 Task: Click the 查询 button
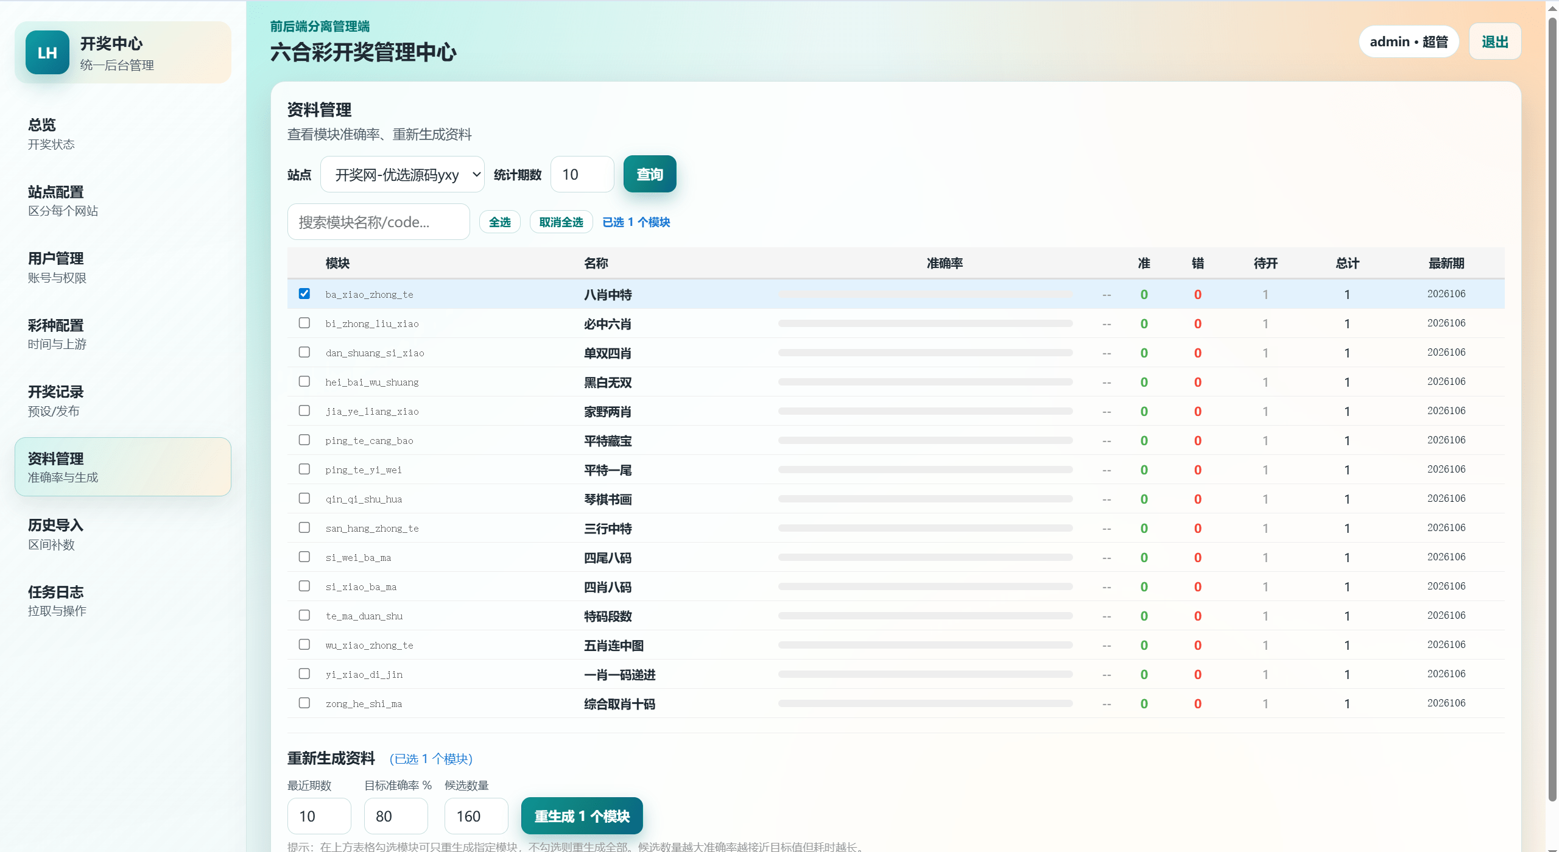coord(650,174)
